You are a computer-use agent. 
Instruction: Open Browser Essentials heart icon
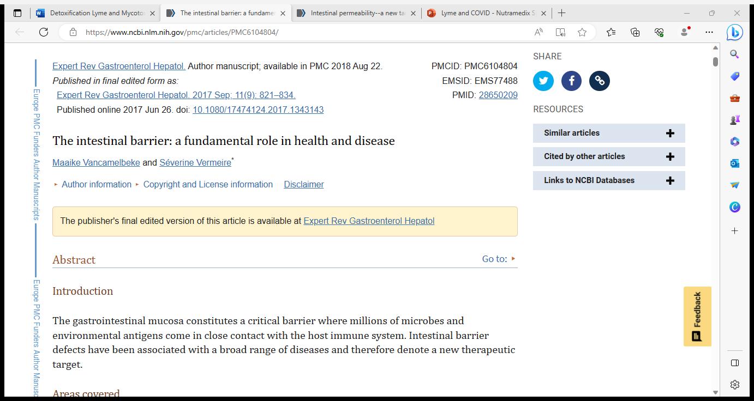click(x=659, y=32)
